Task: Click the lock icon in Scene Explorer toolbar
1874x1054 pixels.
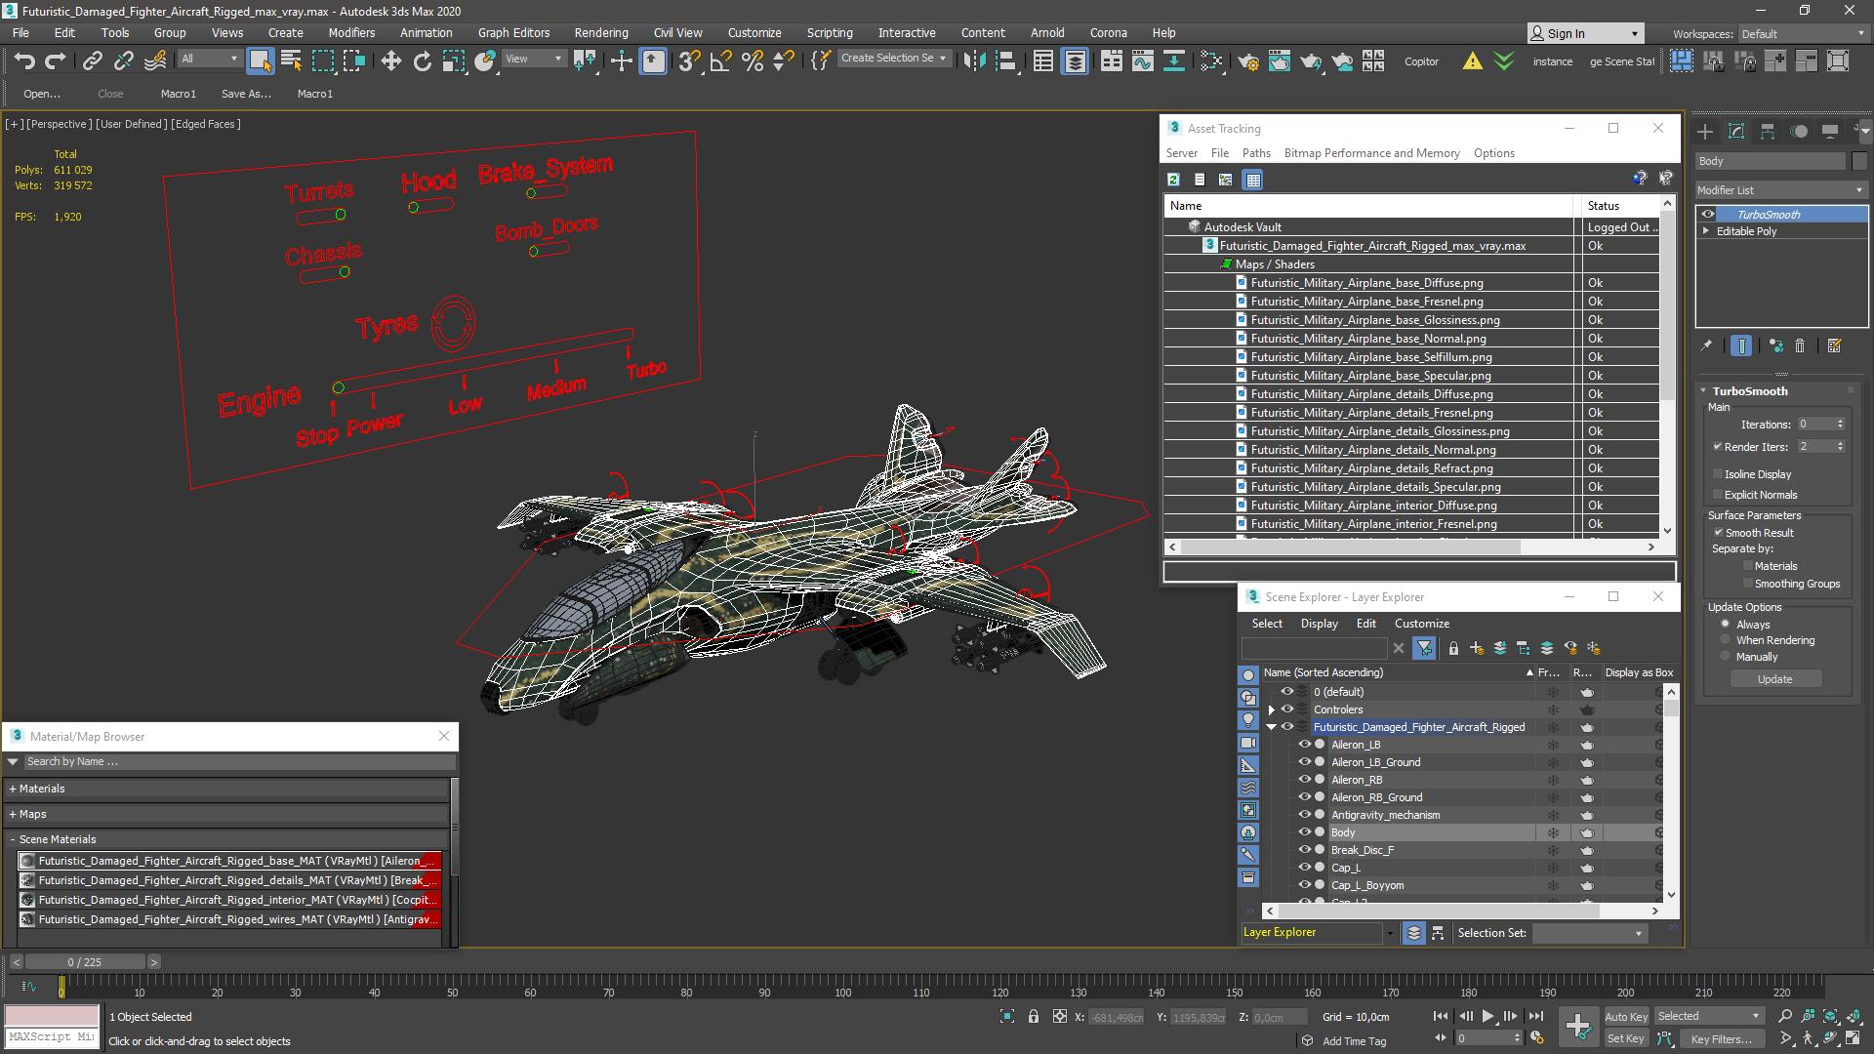Action: [1453, 648]
